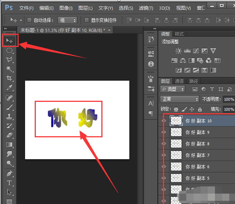Toggle the 显示变换控件 checkbox
The image size is (235, 204).
86,20
